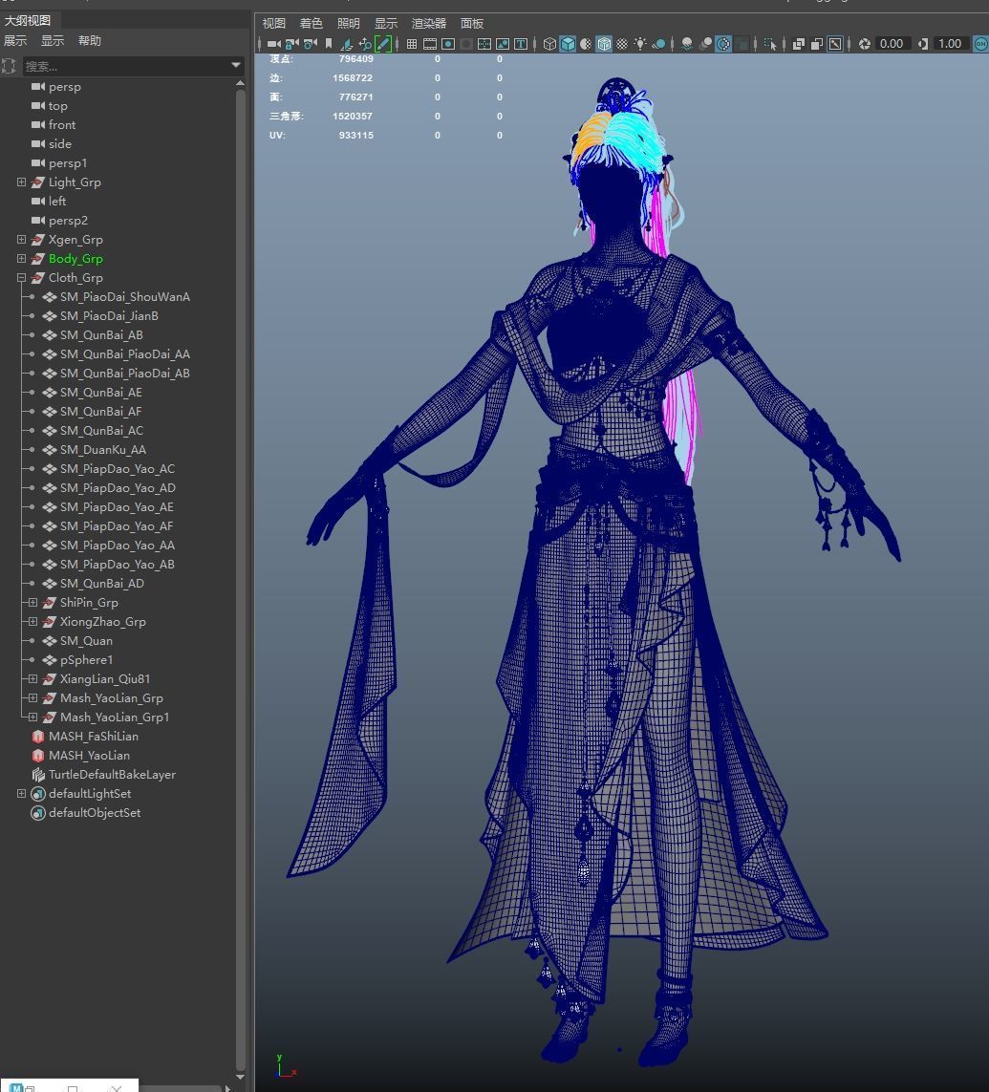The image size is (989, 1092).
Task: Open the 帮助 menu in outliner
Action: click(x=90, y=40)
